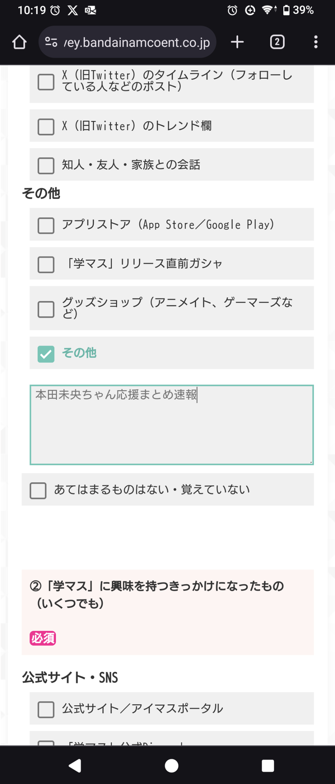This screenshot has height=784, width=335.
Task: Open site info icon in address bar
Action: pyautogui.click(x=51, y=42)
